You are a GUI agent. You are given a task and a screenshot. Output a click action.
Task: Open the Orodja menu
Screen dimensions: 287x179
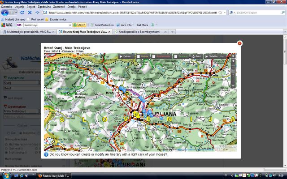pyautogui.click(x=71, y=7)
